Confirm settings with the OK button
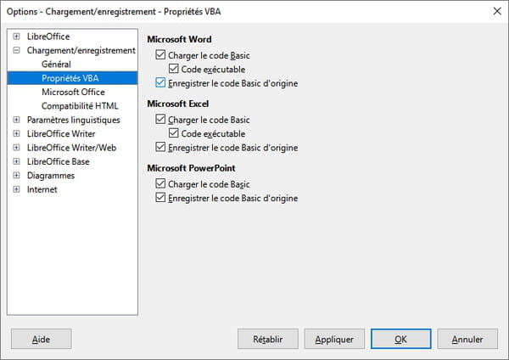 click(401, 339)
